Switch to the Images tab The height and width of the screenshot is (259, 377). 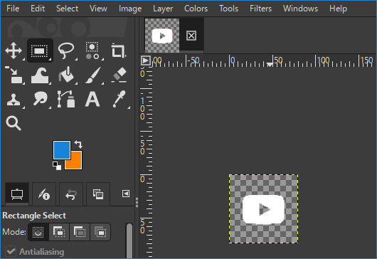coord(98,194)
